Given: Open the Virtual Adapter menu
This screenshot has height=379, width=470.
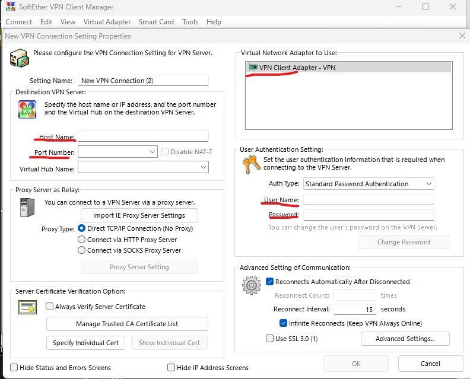Looking at the screenshot, I should click(107, 22).
